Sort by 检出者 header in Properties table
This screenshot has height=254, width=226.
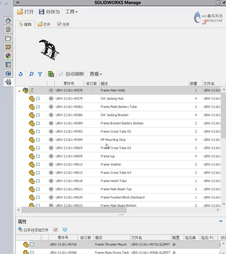[x=192, y=238]
